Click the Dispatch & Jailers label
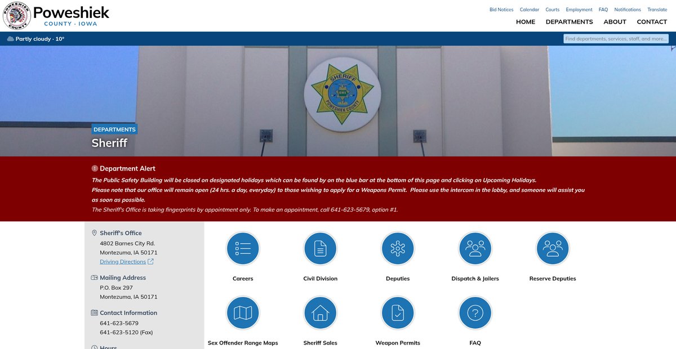This screenshot has width=676, height=349. pos(475,279)
